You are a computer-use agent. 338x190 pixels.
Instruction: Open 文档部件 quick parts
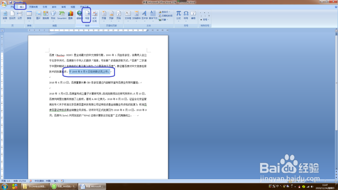[x=136, y=16]
